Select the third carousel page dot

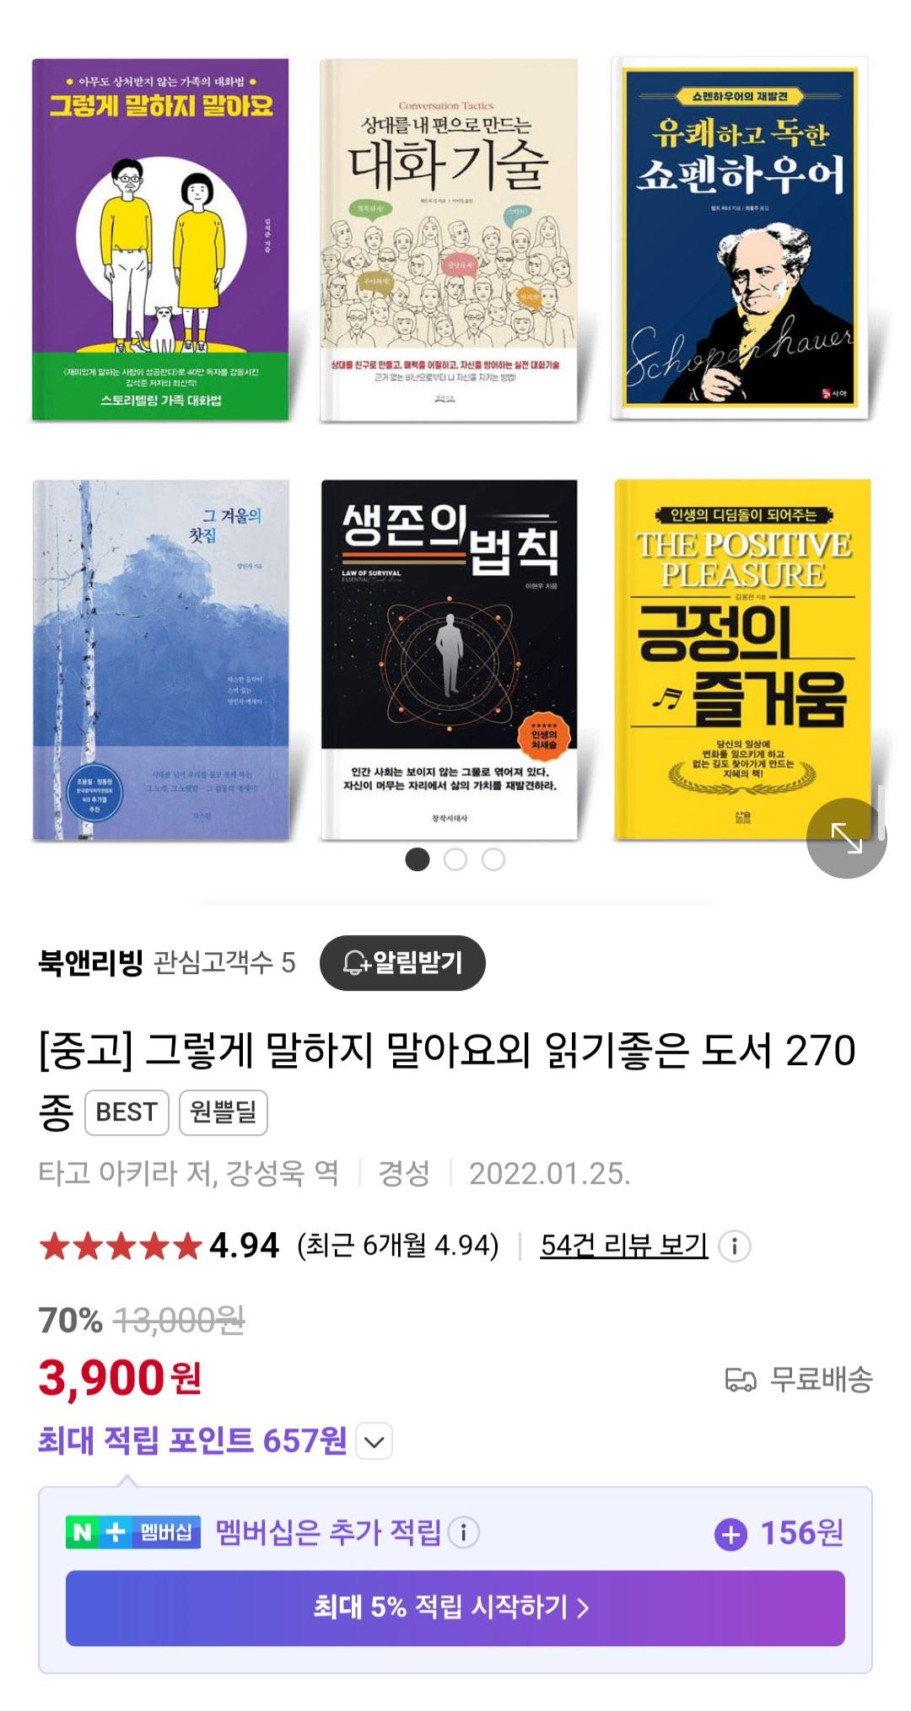[x=493, y=859]
